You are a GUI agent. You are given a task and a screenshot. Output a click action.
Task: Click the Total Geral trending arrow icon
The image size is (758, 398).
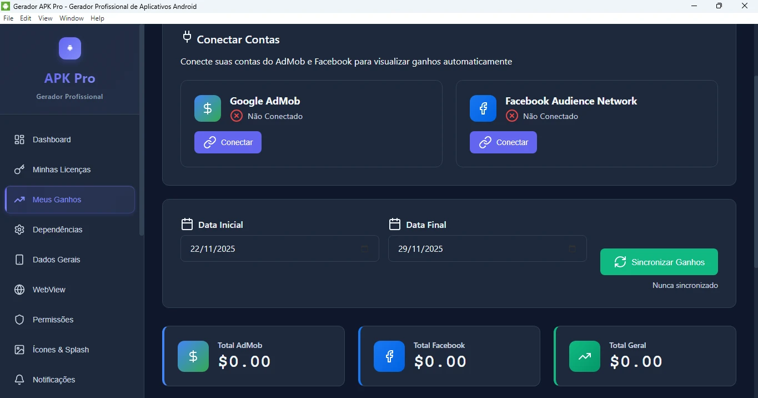(585, 356)
